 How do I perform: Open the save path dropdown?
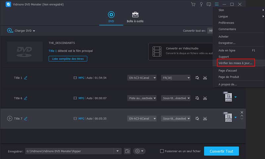point(118,151)
